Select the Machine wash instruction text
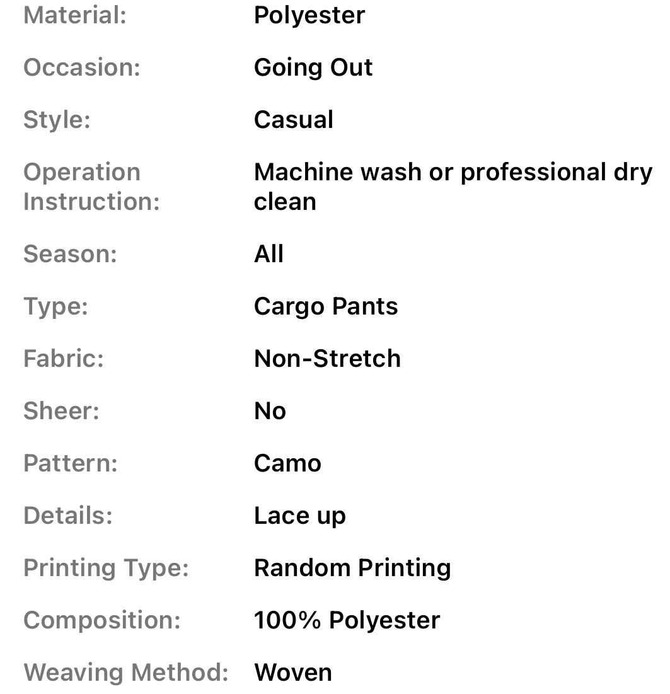670x694 pixels. tap(453, 187)
